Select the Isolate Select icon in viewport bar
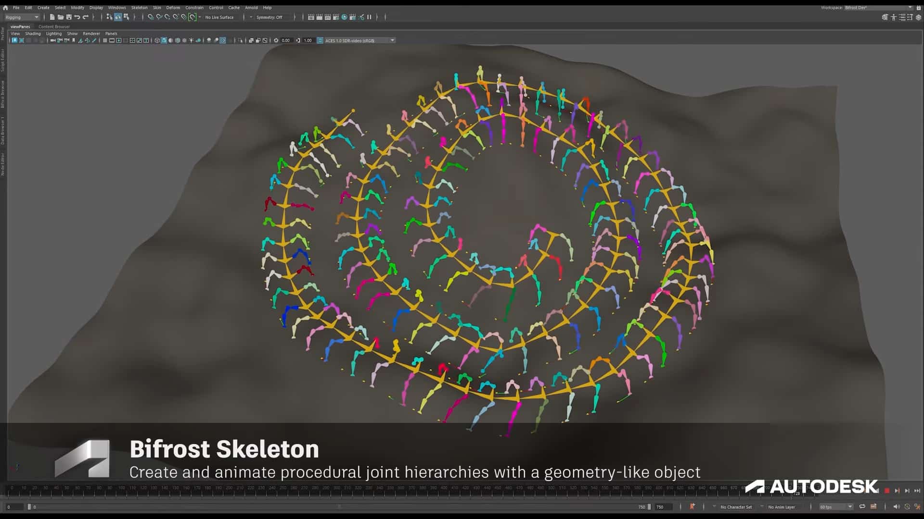 [222, 40]
